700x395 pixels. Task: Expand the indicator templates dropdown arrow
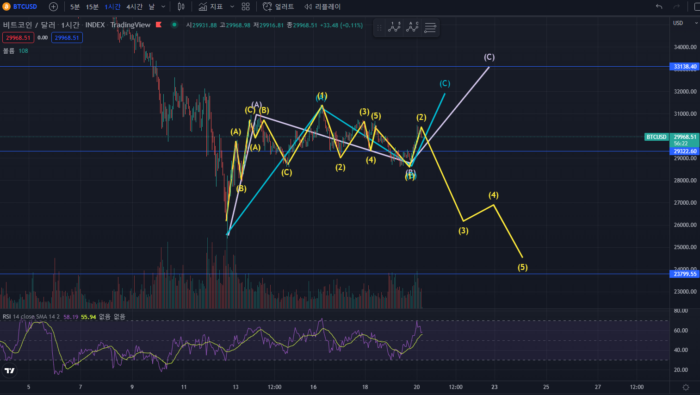pos(232,6)
